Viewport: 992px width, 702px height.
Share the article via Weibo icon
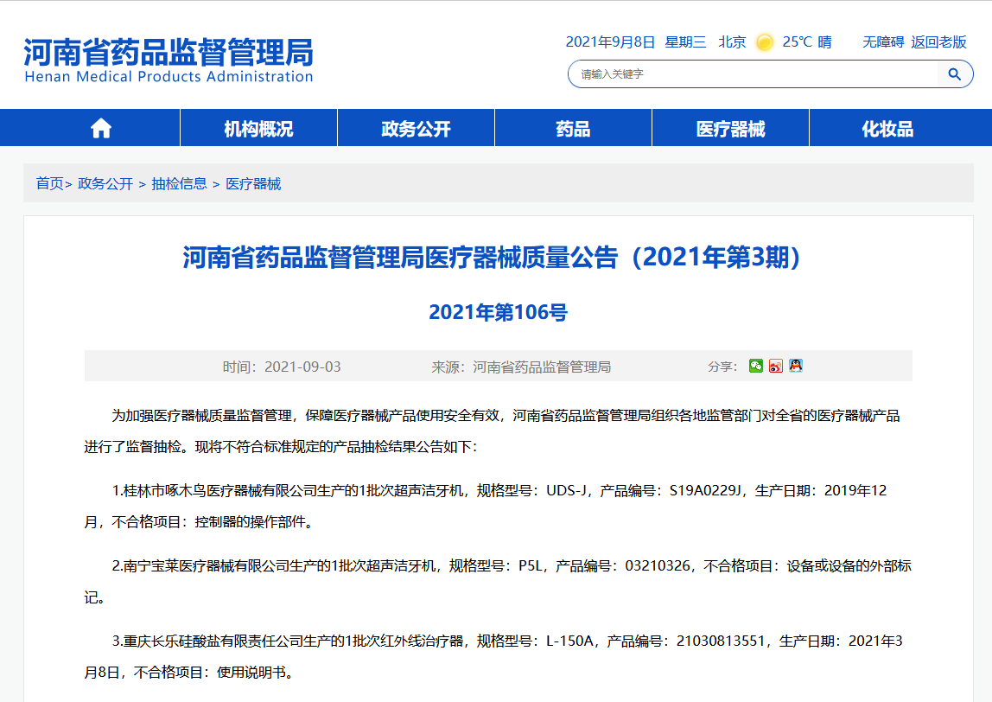pos(776,366)
